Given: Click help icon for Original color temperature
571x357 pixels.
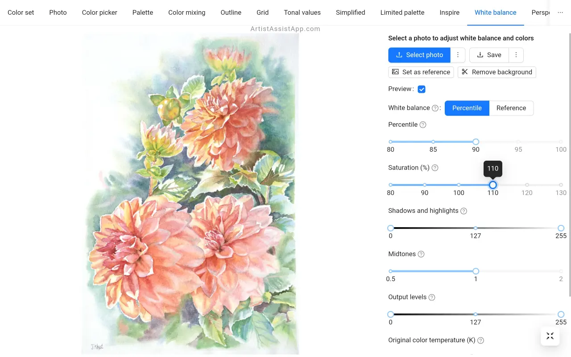Looking at the screenshot, I should 480,340.
